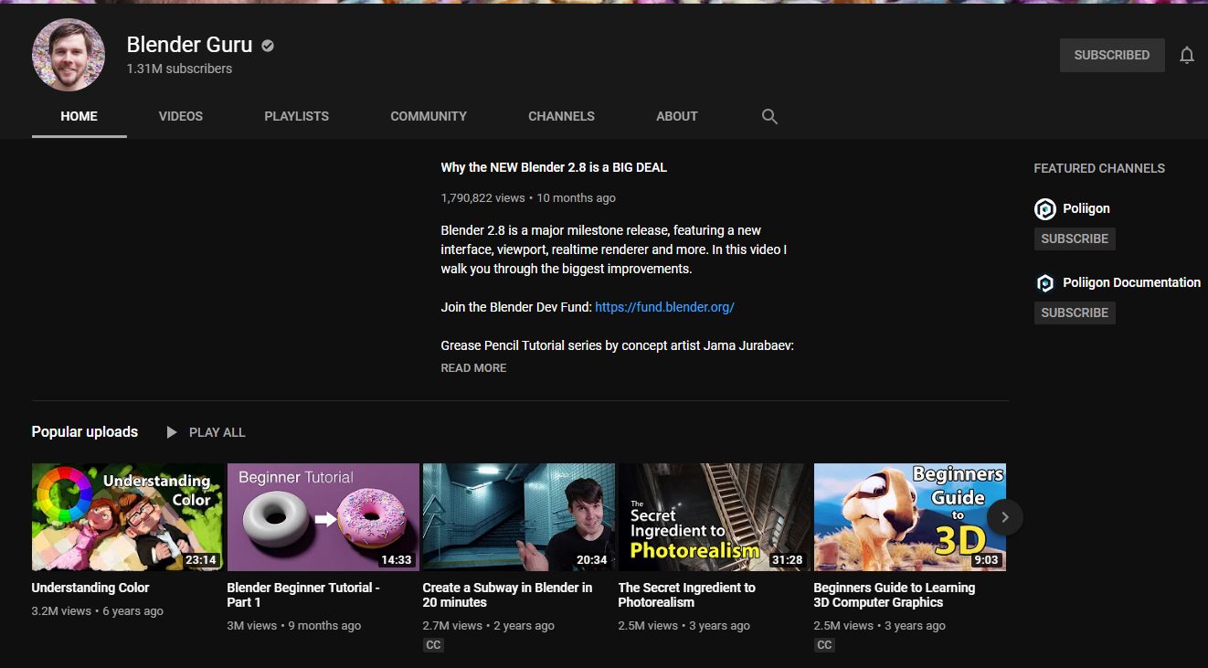Subscribe to the Poliigon channel
Screen dimensions: 1208x668
pos(1075,239)
